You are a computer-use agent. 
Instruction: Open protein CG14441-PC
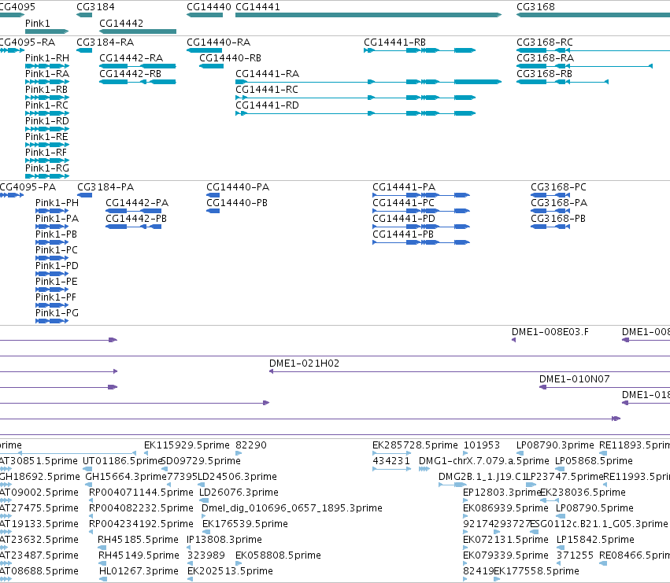coord(403,203)
